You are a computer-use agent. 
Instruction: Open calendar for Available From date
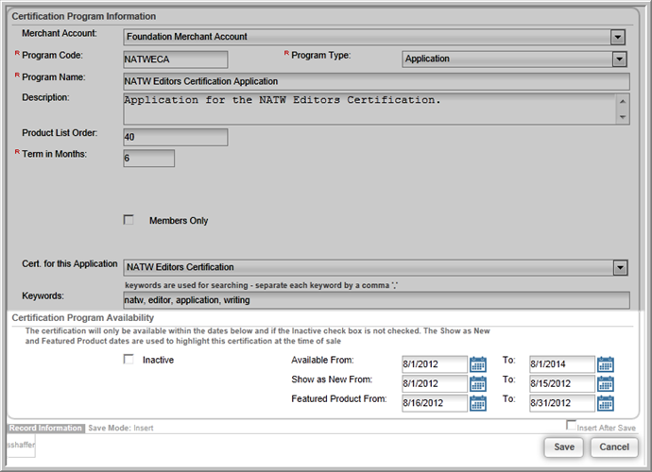[478, 364]
